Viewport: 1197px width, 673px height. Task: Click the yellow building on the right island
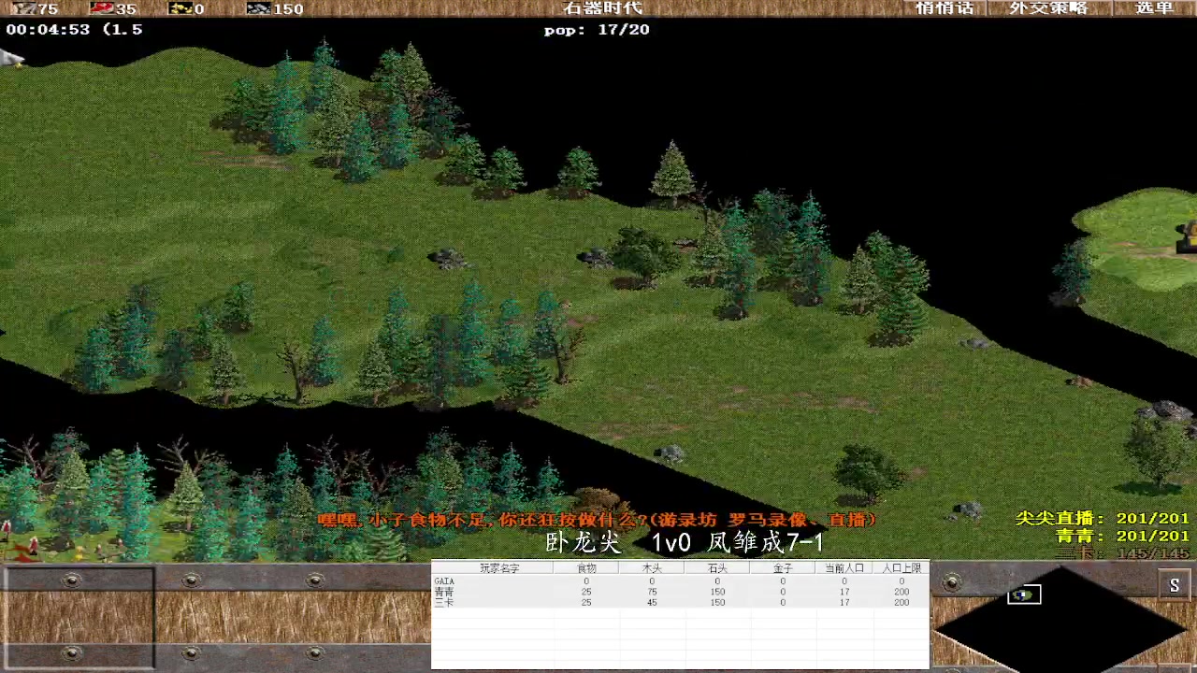pos(1188,236)
